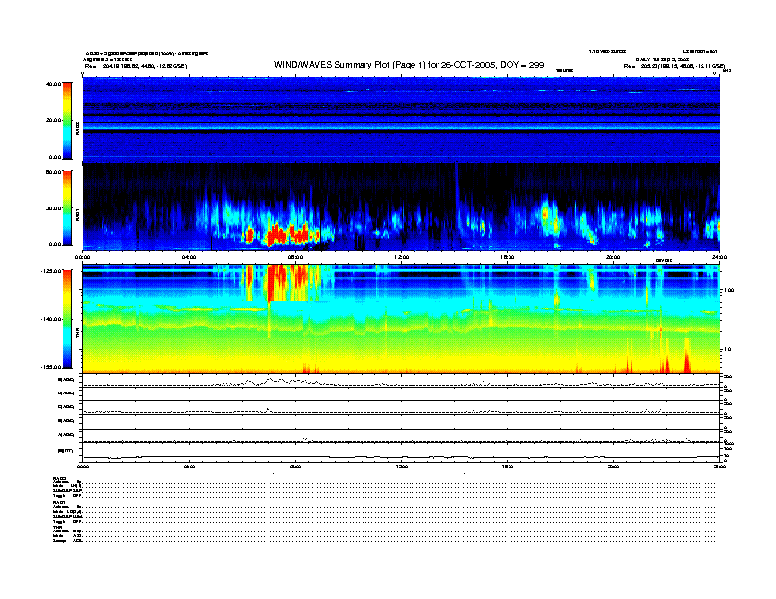The width and height of the screenshot is (776, 599).
Task: Click the -140.00 tick label on the TNR colorbar
Action: [x=51, y=319]
